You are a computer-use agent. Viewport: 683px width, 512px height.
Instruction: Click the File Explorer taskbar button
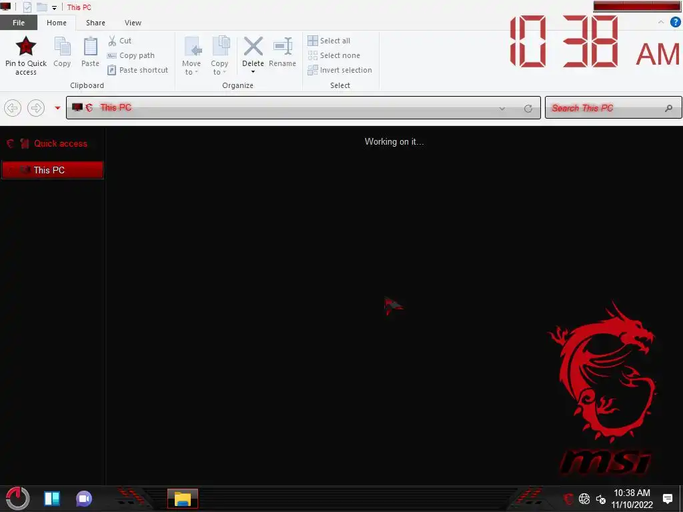coord(183,499)
